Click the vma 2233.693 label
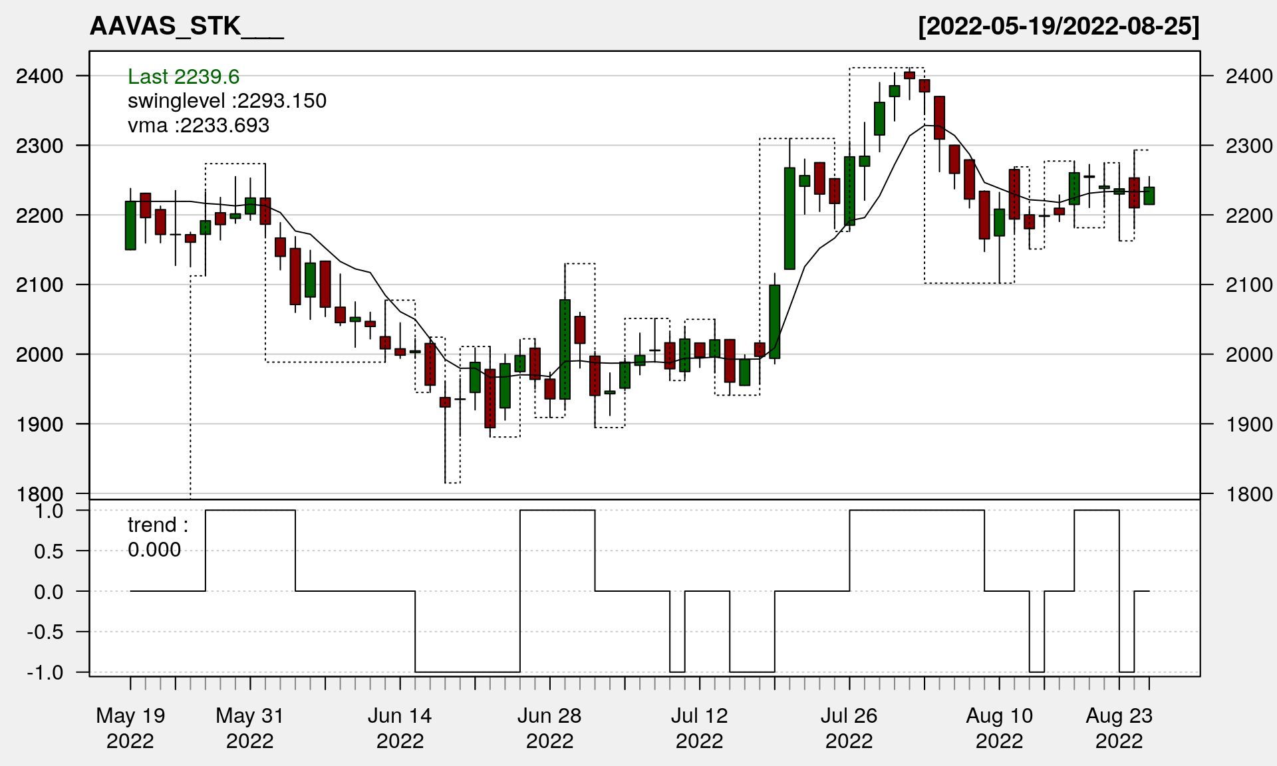1277x766 pixels. (x=198, y=126)
